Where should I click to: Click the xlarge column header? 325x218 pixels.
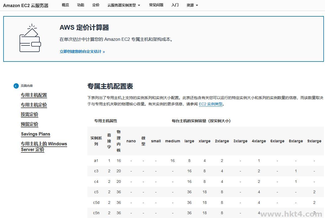(x=205, y=141)
